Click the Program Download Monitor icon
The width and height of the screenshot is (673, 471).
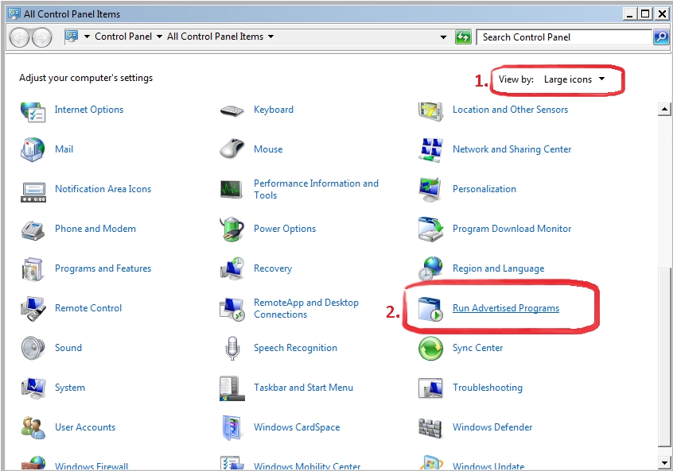(430, 230)
